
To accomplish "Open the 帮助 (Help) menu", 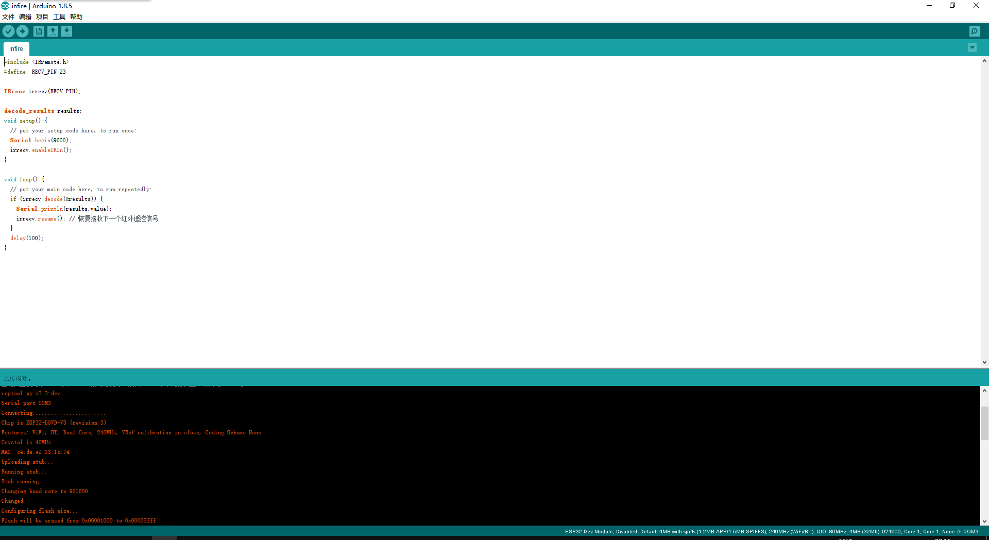I will [x=76, y=17].
